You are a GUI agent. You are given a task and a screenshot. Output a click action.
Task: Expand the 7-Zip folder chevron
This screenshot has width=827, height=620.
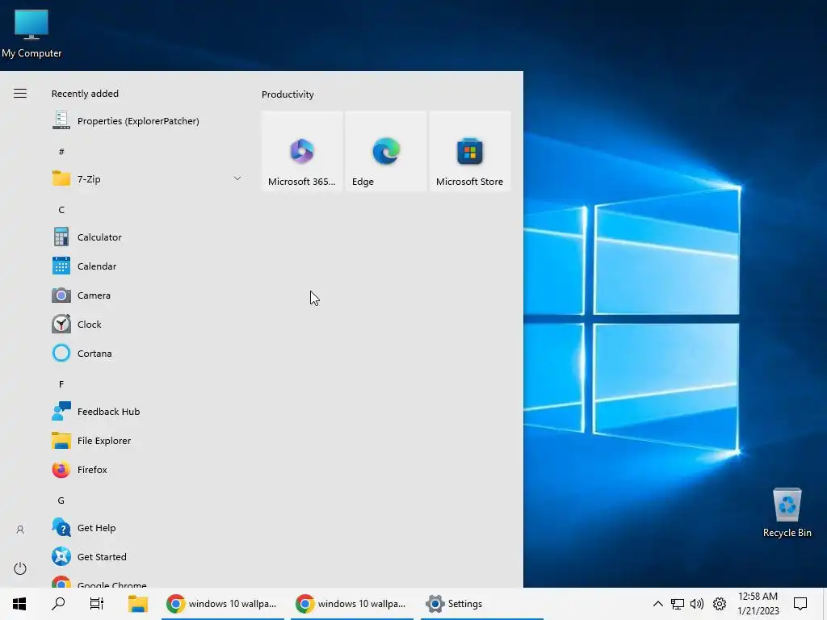pos(237,178)
